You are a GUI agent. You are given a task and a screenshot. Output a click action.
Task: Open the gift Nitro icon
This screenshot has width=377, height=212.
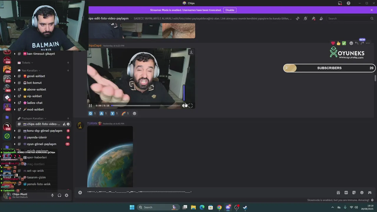coord(338,193)
